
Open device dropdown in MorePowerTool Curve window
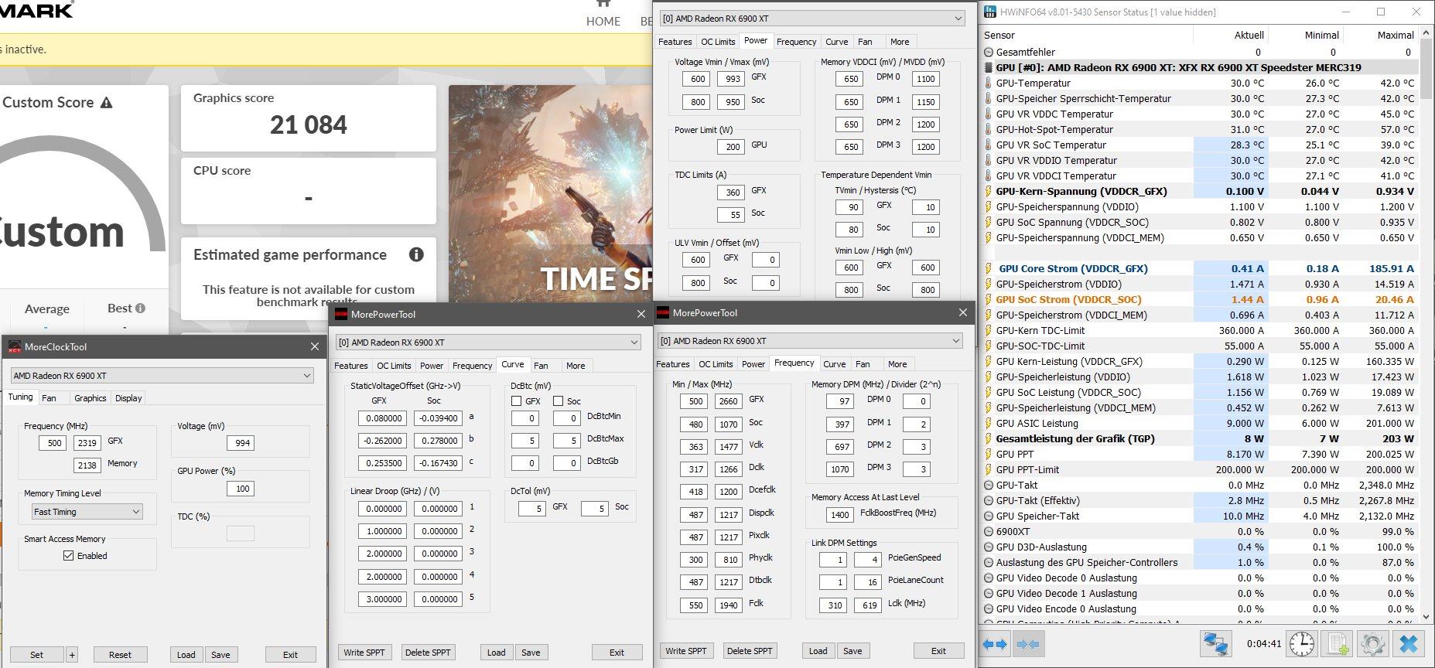(488, 342)
